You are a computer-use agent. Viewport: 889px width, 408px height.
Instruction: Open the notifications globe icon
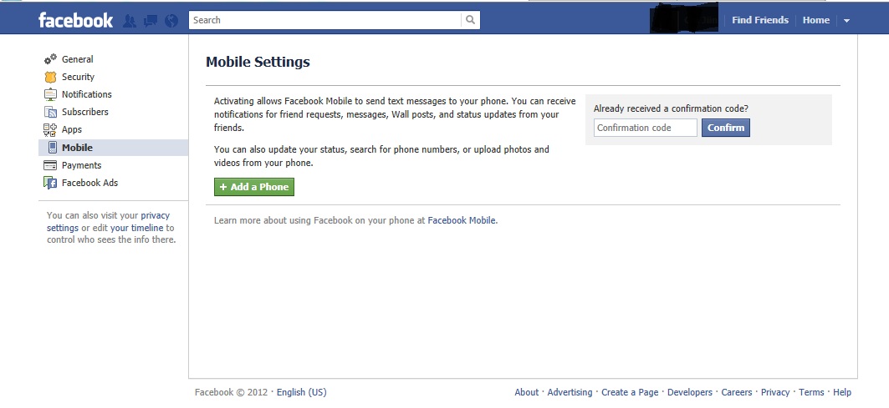(x=171, y=21)
